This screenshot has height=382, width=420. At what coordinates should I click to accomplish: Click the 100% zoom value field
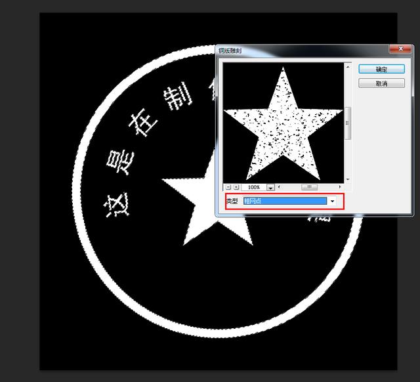click(x=254, y=187)
